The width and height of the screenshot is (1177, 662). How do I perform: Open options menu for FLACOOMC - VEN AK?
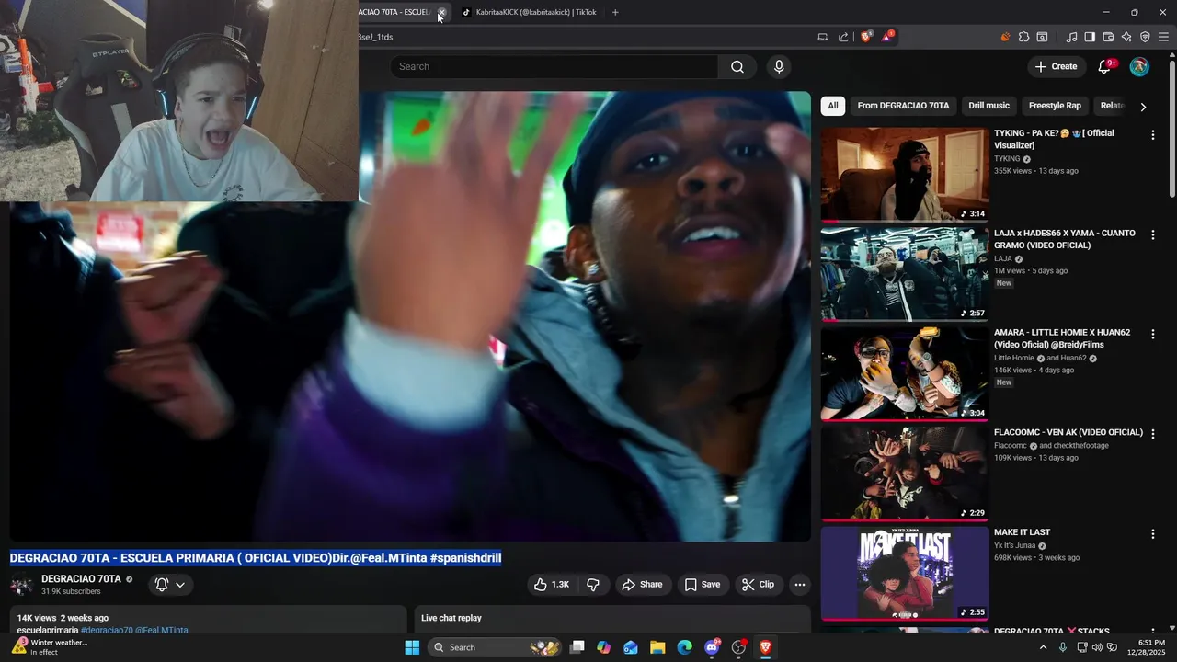(1152, 434)
